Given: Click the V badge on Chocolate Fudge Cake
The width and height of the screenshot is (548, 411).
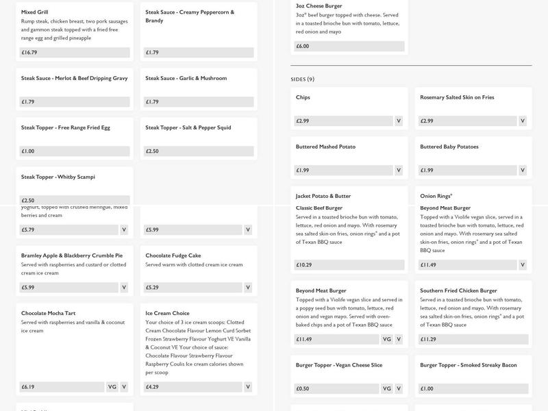Looking at the screenshot, I should click(248, 287).
